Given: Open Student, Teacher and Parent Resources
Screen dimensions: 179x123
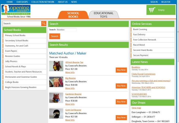Looking at the screenshot, I should [x=25, y=72].
